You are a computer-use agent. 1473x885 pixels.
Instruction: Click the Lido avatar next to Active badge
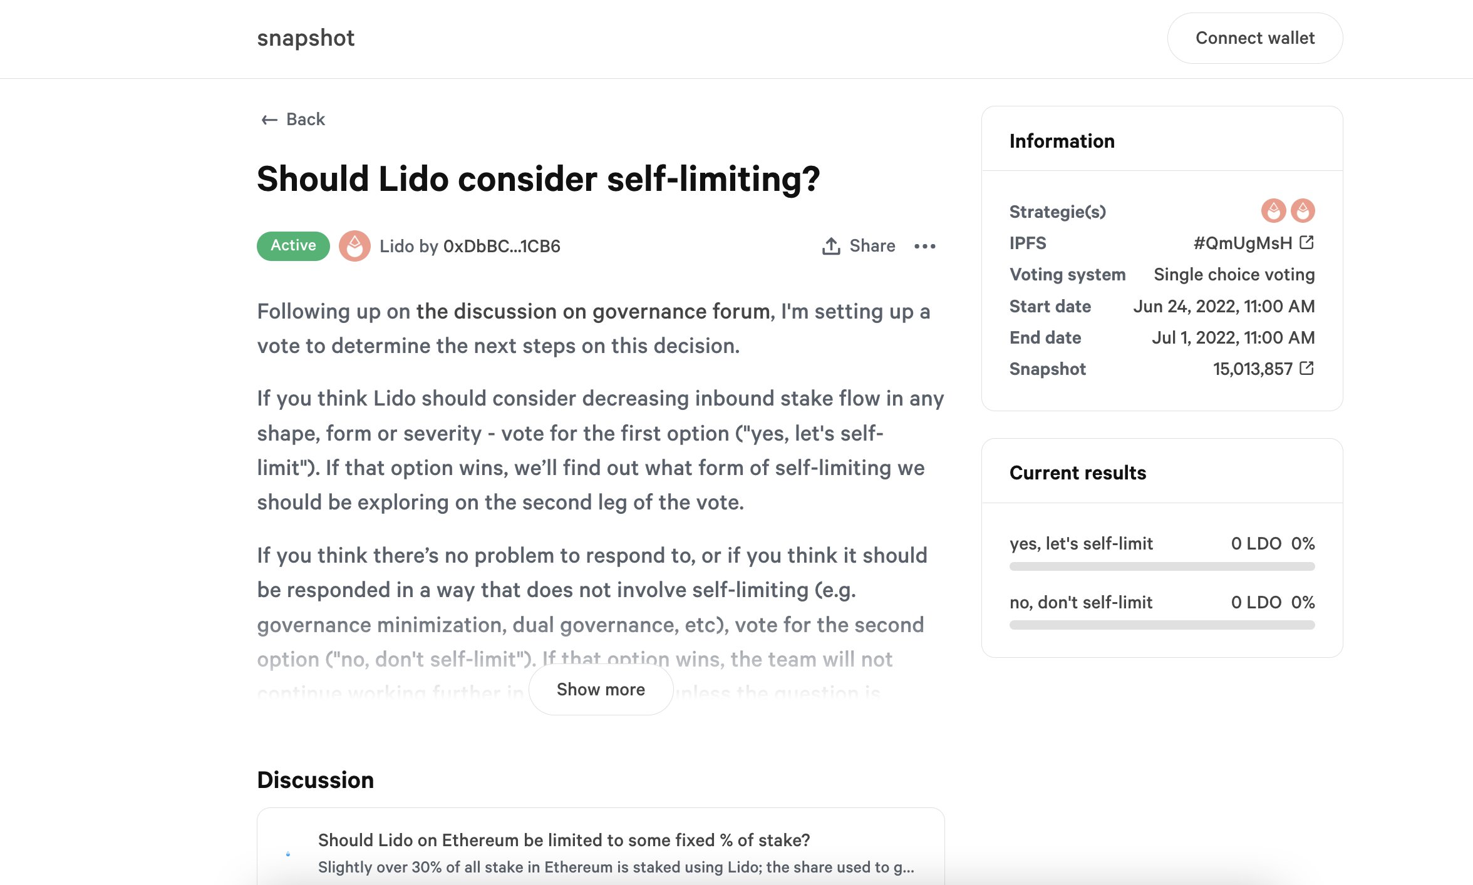(x=354, y=246)
